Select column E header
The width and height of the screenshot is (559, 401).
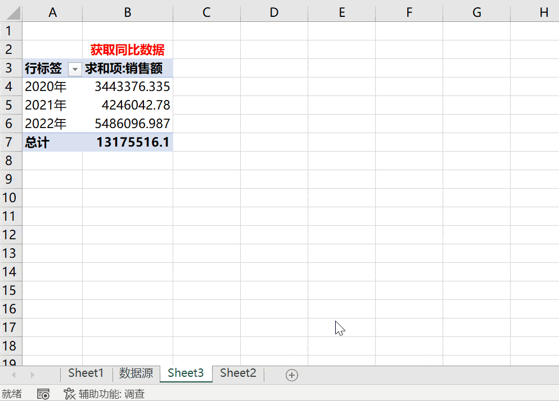point(341,12)
